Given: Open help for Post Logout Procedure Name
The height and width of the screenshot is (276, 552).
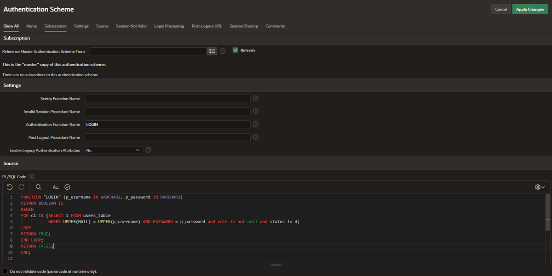Looking at the screenshot, I should point(256,137).
